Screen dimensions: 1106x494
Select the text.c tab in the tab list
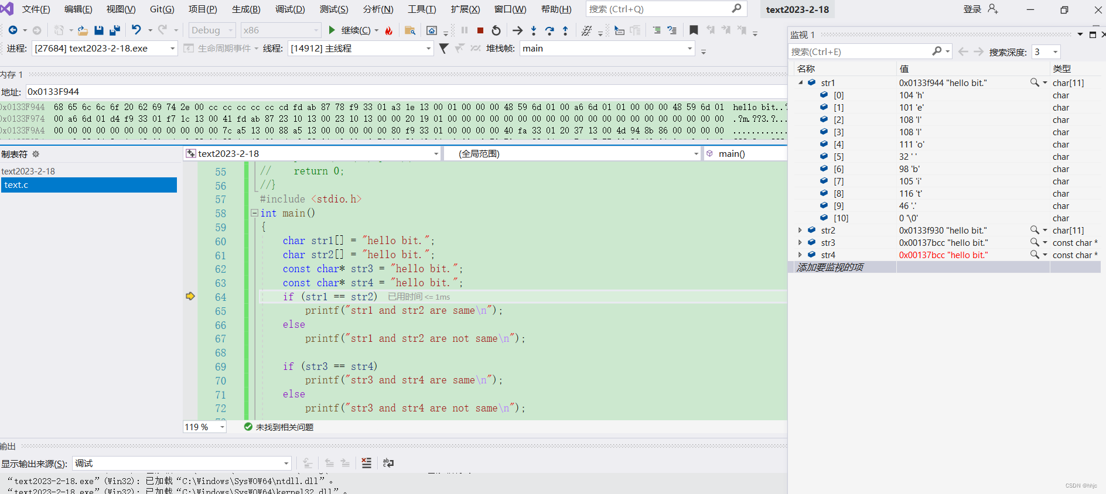point(88,185)
